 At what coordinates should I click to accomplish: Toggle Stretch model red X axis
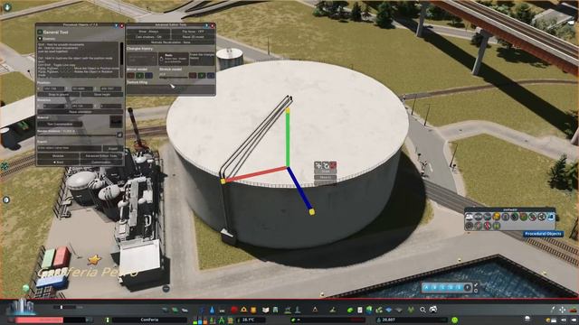[193, 76]
